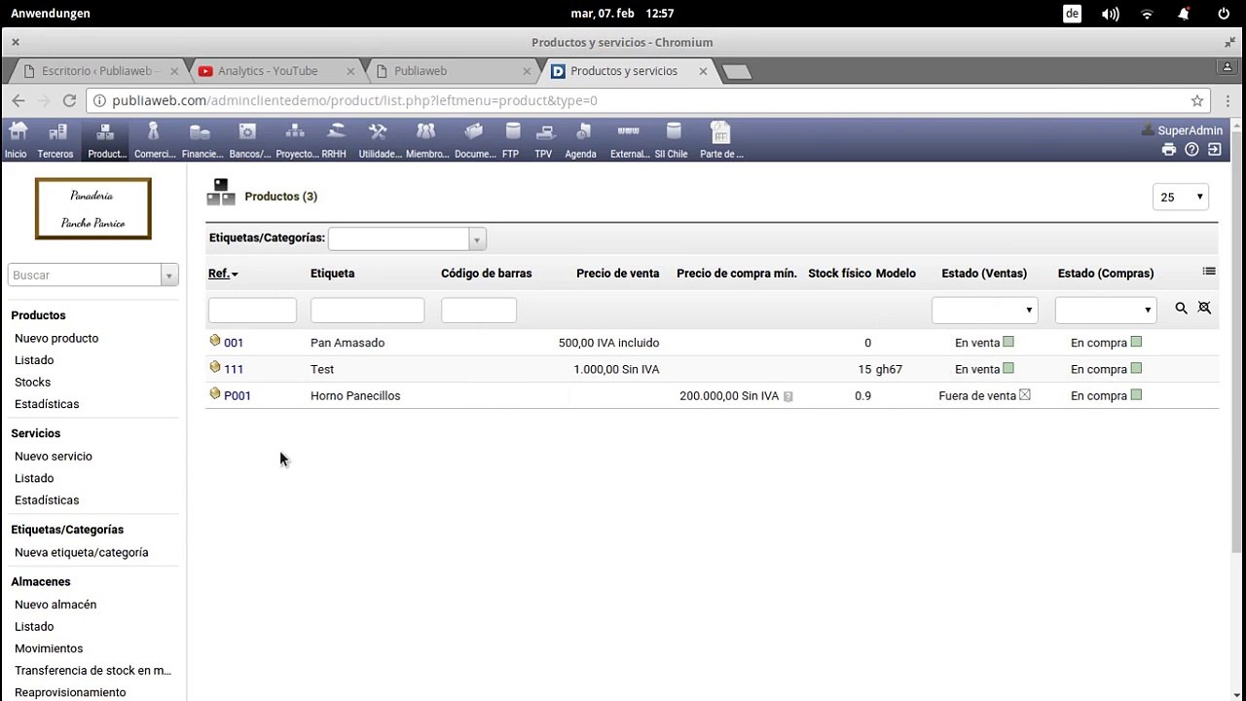Click the info icon beside 200.000,00 Sin IVA
Image resolution: width=1246 pixels, height=701 pixels.
(x=788, y=396)
